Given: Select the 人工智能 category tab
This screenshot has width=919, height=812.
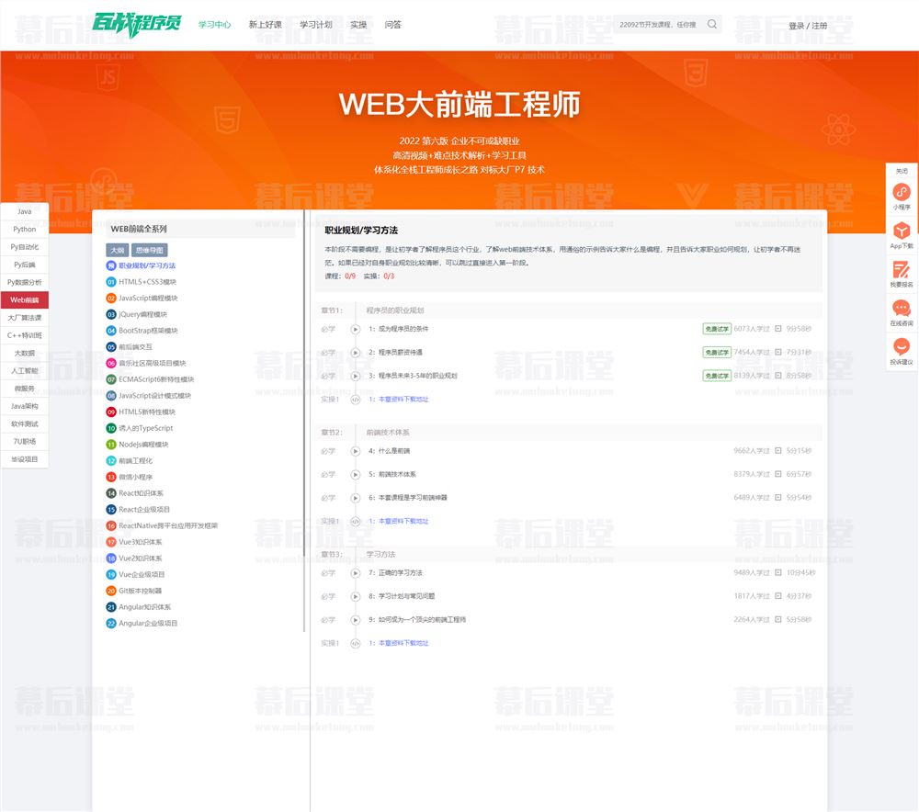Looking at the screenshot, I should (25, 371).
